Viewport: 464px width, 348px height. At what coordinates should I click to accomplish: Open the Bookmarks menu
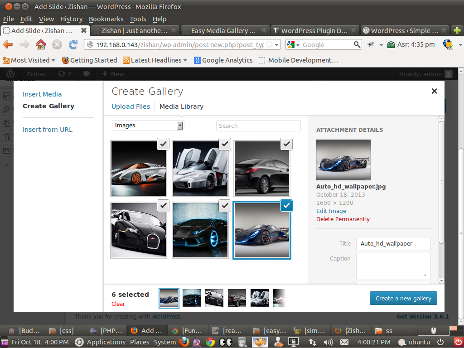click(x=106, y=19)
